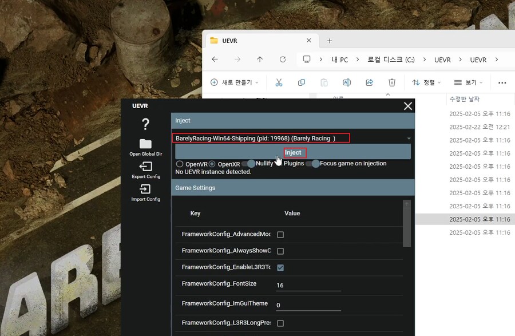Select the OpenXR radio button

212,164
